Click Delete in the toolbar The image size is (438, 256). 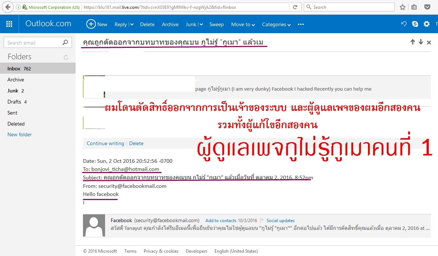coord(147,25)
